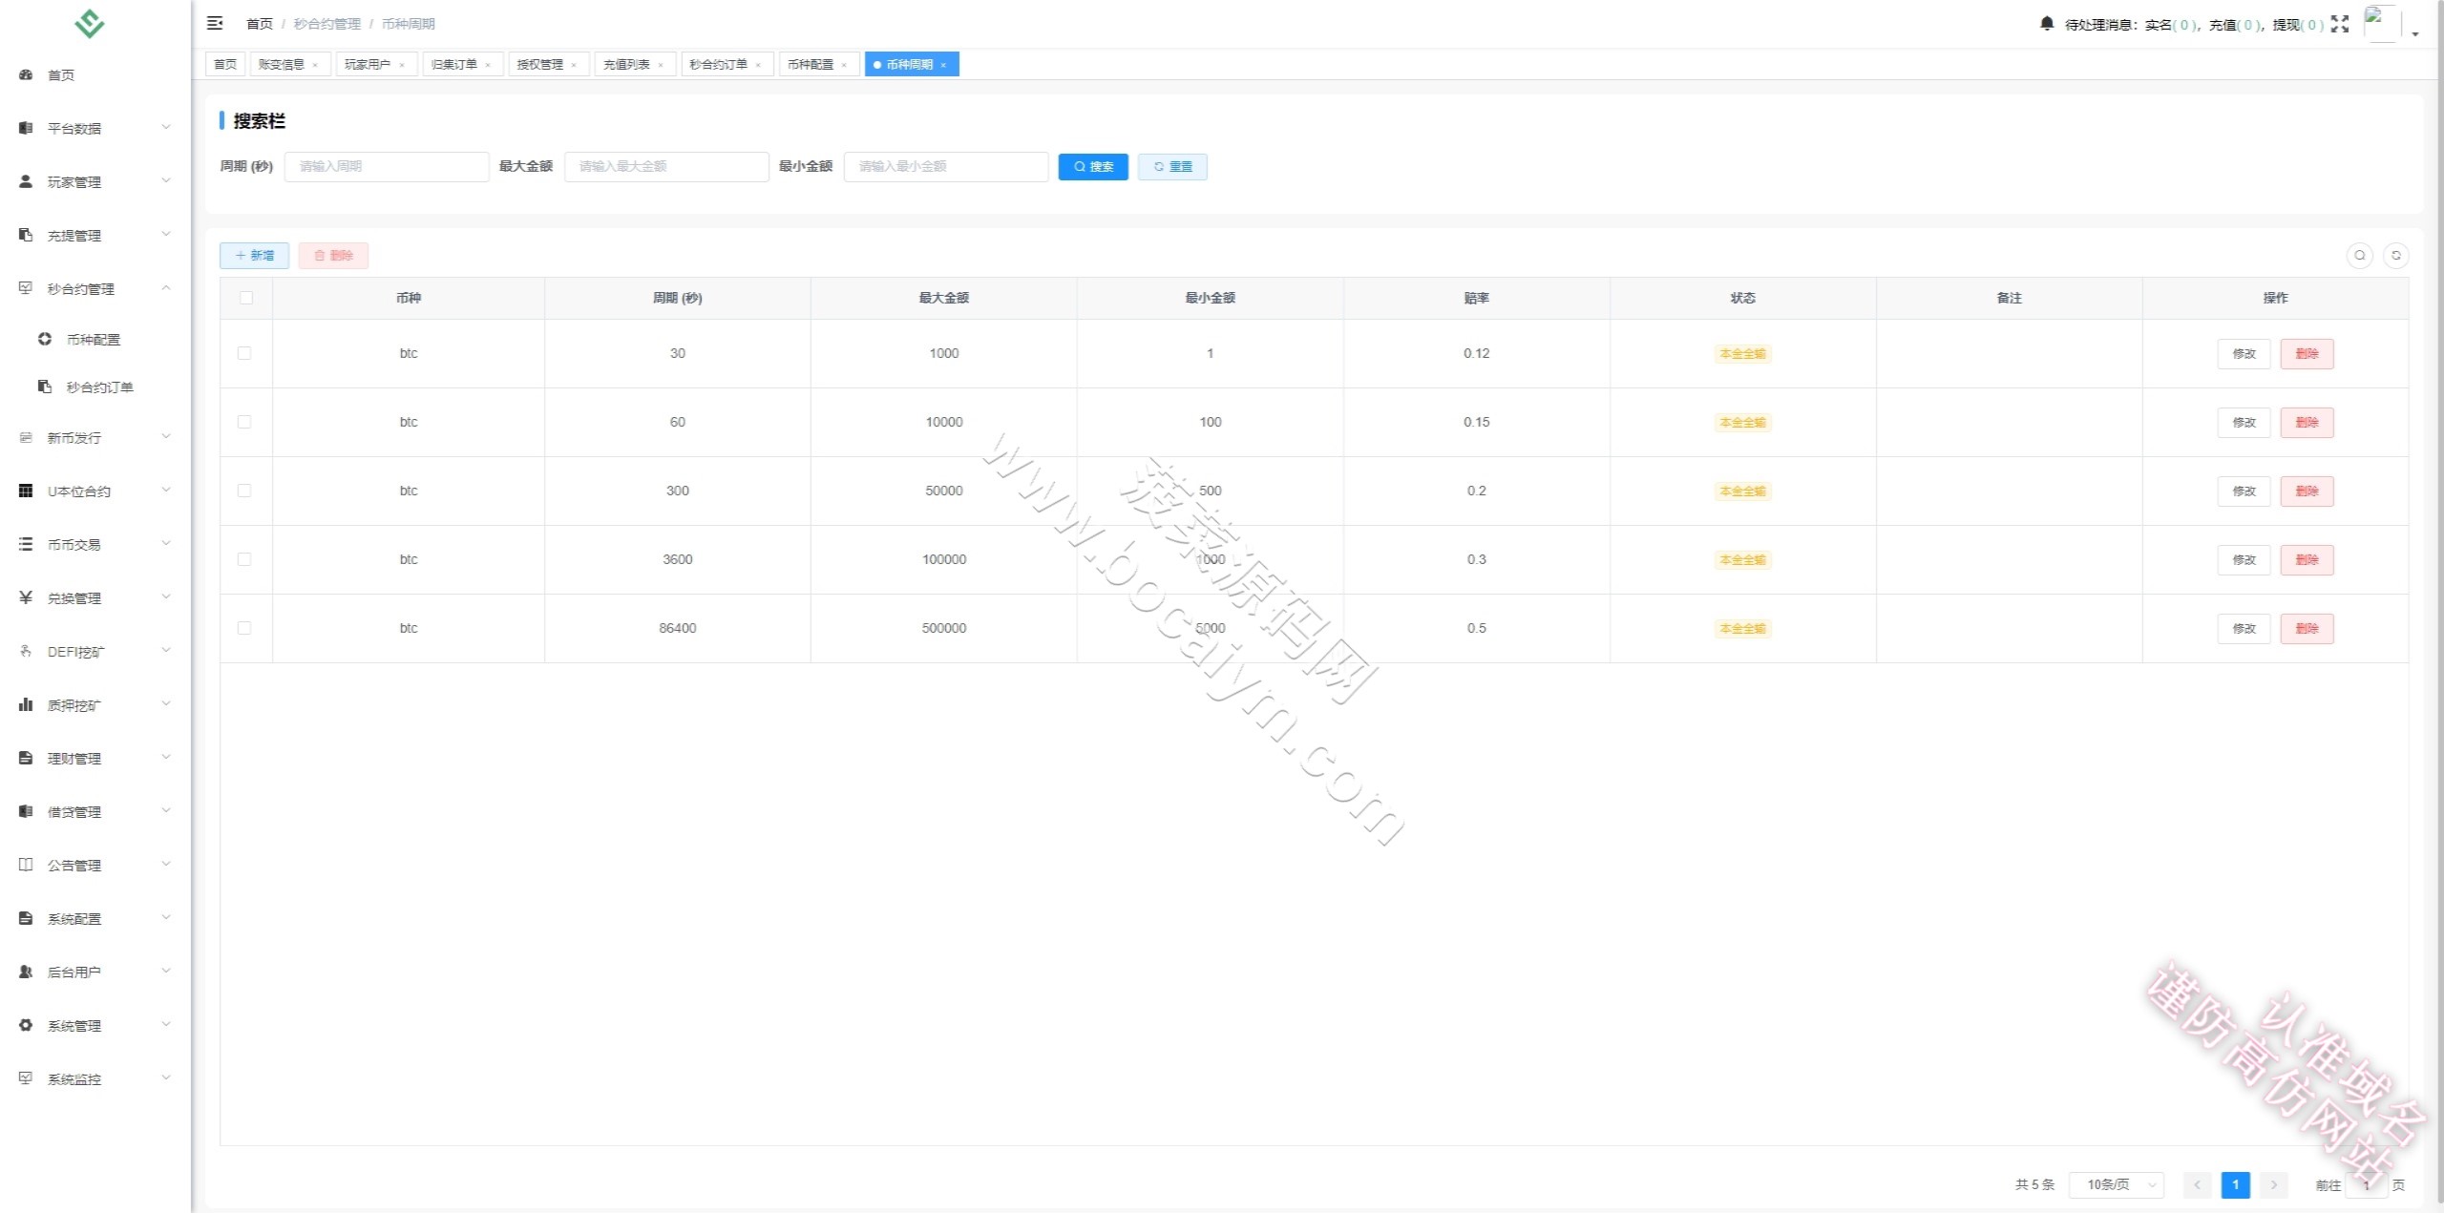This screenshot has height=1213, width=2444.
Task: Click the 首页 breadcrumb link
Action: pos(260,24)
